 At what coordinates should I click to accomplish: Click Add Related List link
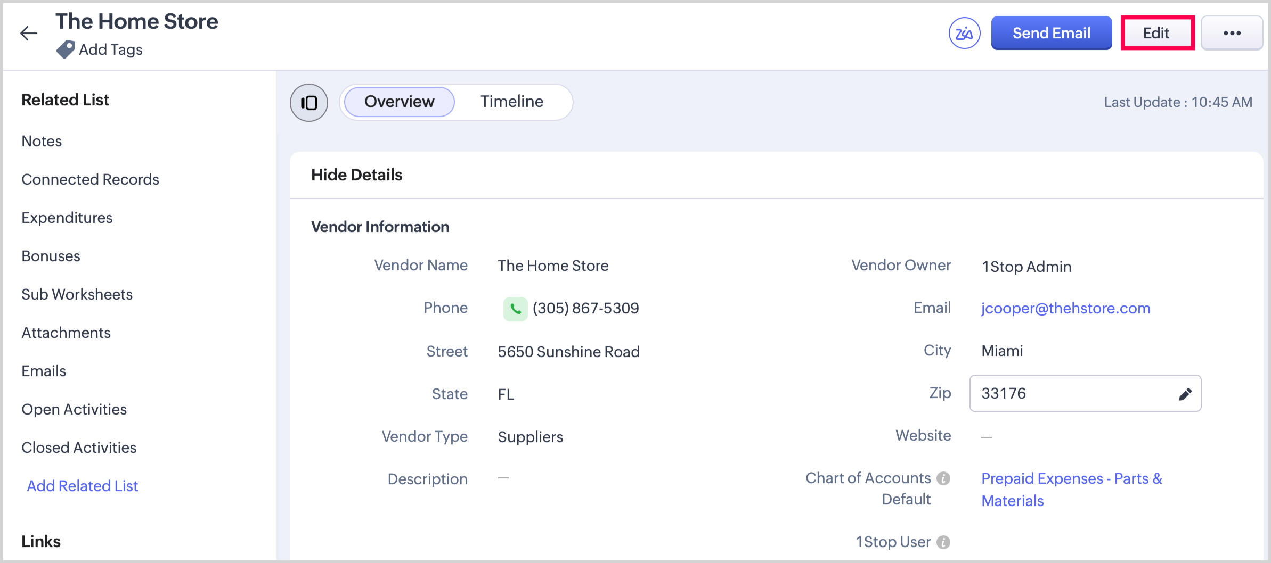83,486
